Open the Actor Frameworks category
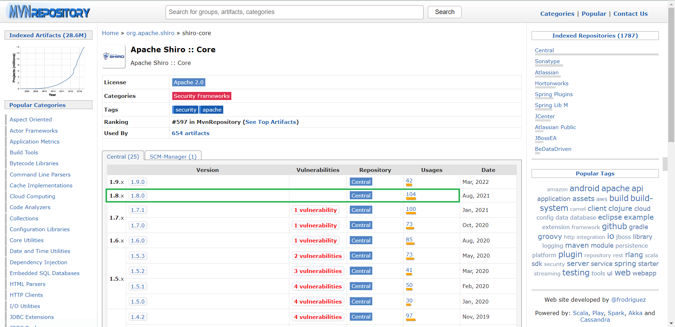The width and height of the screenshot is (675, 327). click(x=34, y=131)
